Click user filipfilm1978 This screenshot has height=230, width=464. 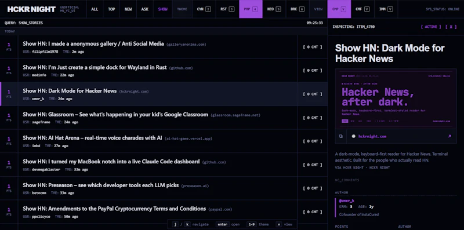tap(45, 52)
